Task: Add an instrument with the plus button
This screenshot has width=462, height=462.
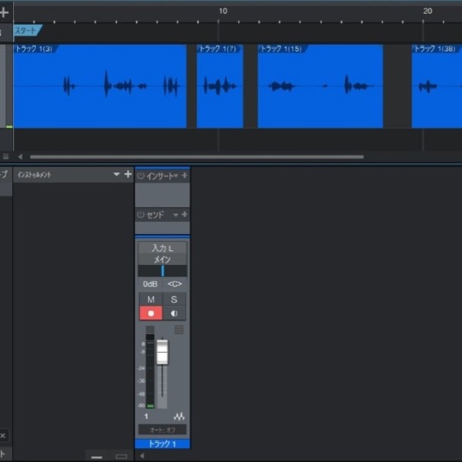Action: [128, 174]
